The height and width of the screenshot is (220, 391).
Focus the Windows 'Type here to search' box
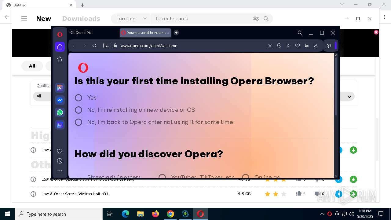(59, 214)
